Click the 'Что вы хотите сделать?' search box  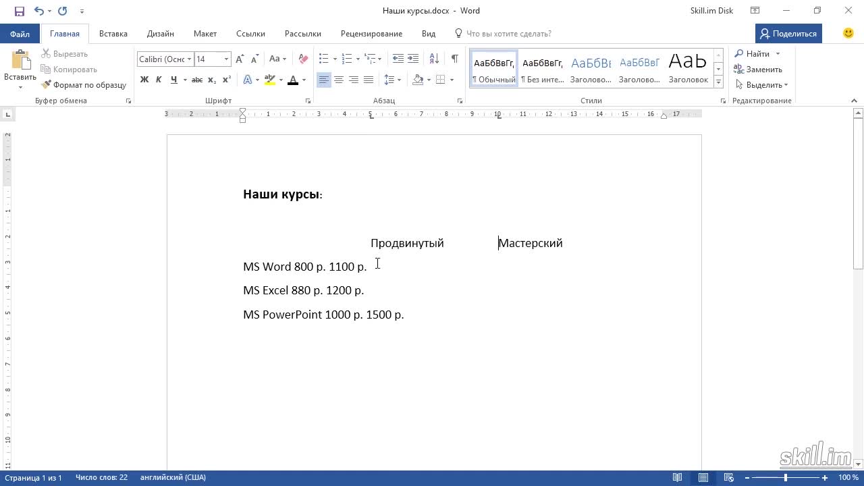pos(508,34)
